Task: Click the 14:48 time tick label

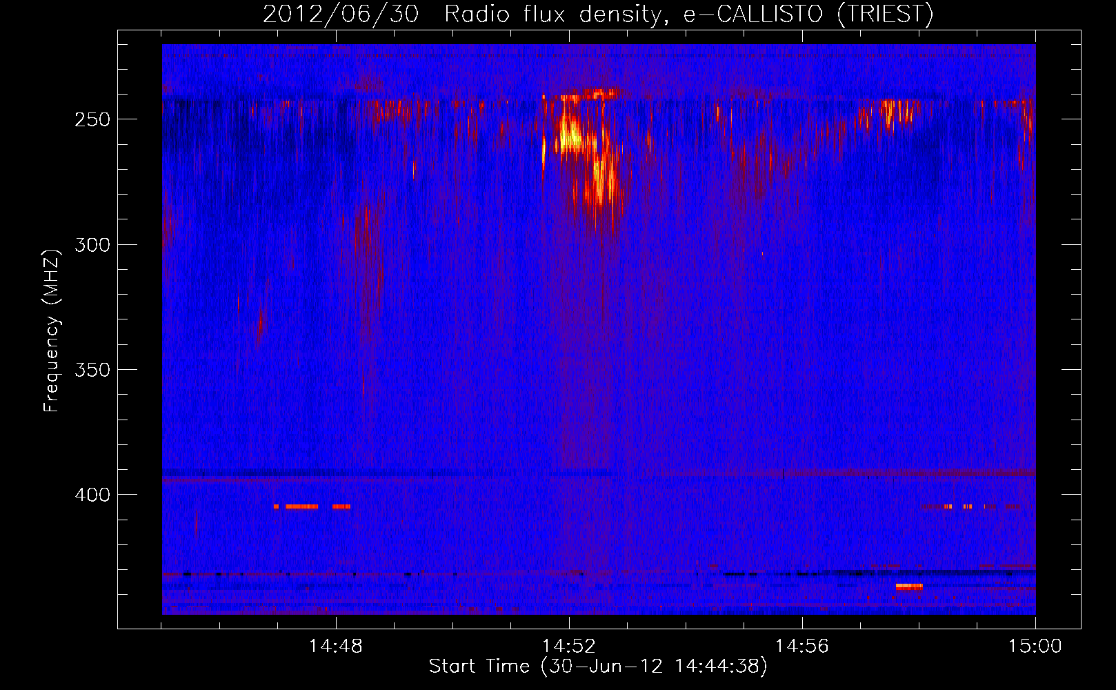Action: point(336,646)
